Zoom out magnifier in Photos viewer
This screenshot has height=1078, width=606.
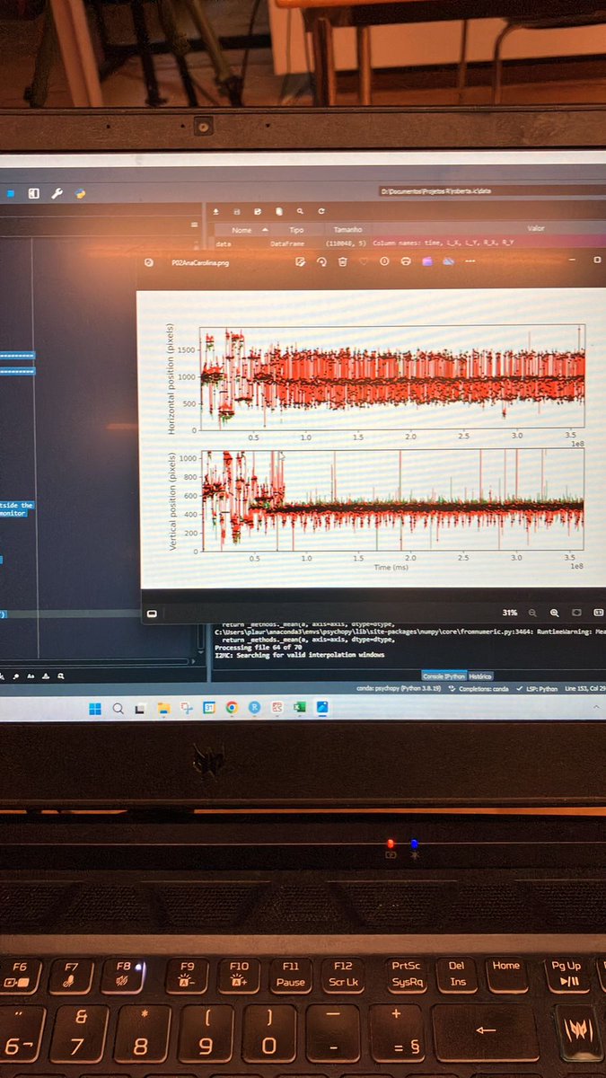point(532,613)
